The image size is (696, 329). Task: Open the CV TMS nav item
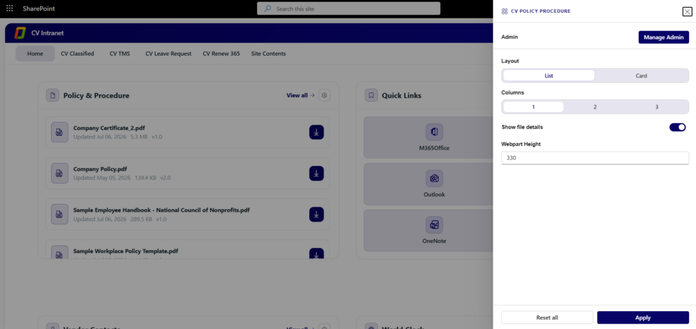pos(120,54)
